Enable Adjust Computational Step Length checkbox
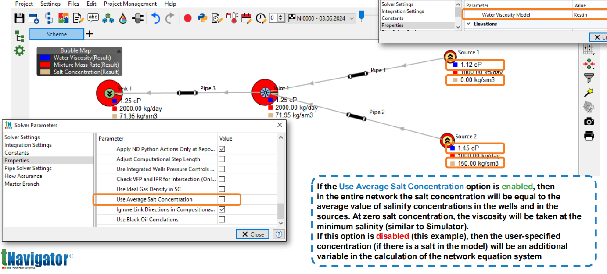 [x=222, y=159]
